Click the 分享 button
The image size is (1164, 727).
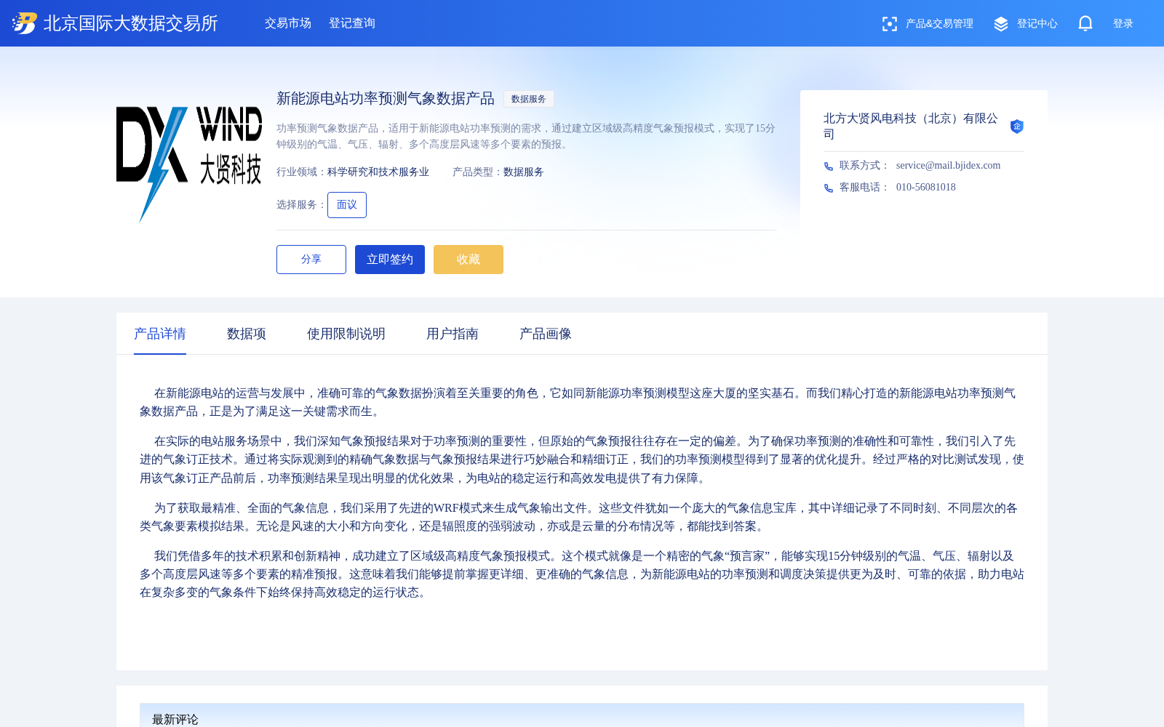[x=311, y=260]
